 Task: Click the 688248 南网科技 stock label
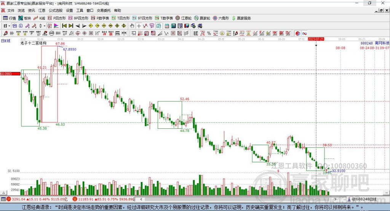375,43
